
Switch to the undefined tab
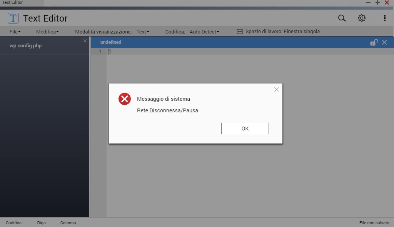point(111,42)
